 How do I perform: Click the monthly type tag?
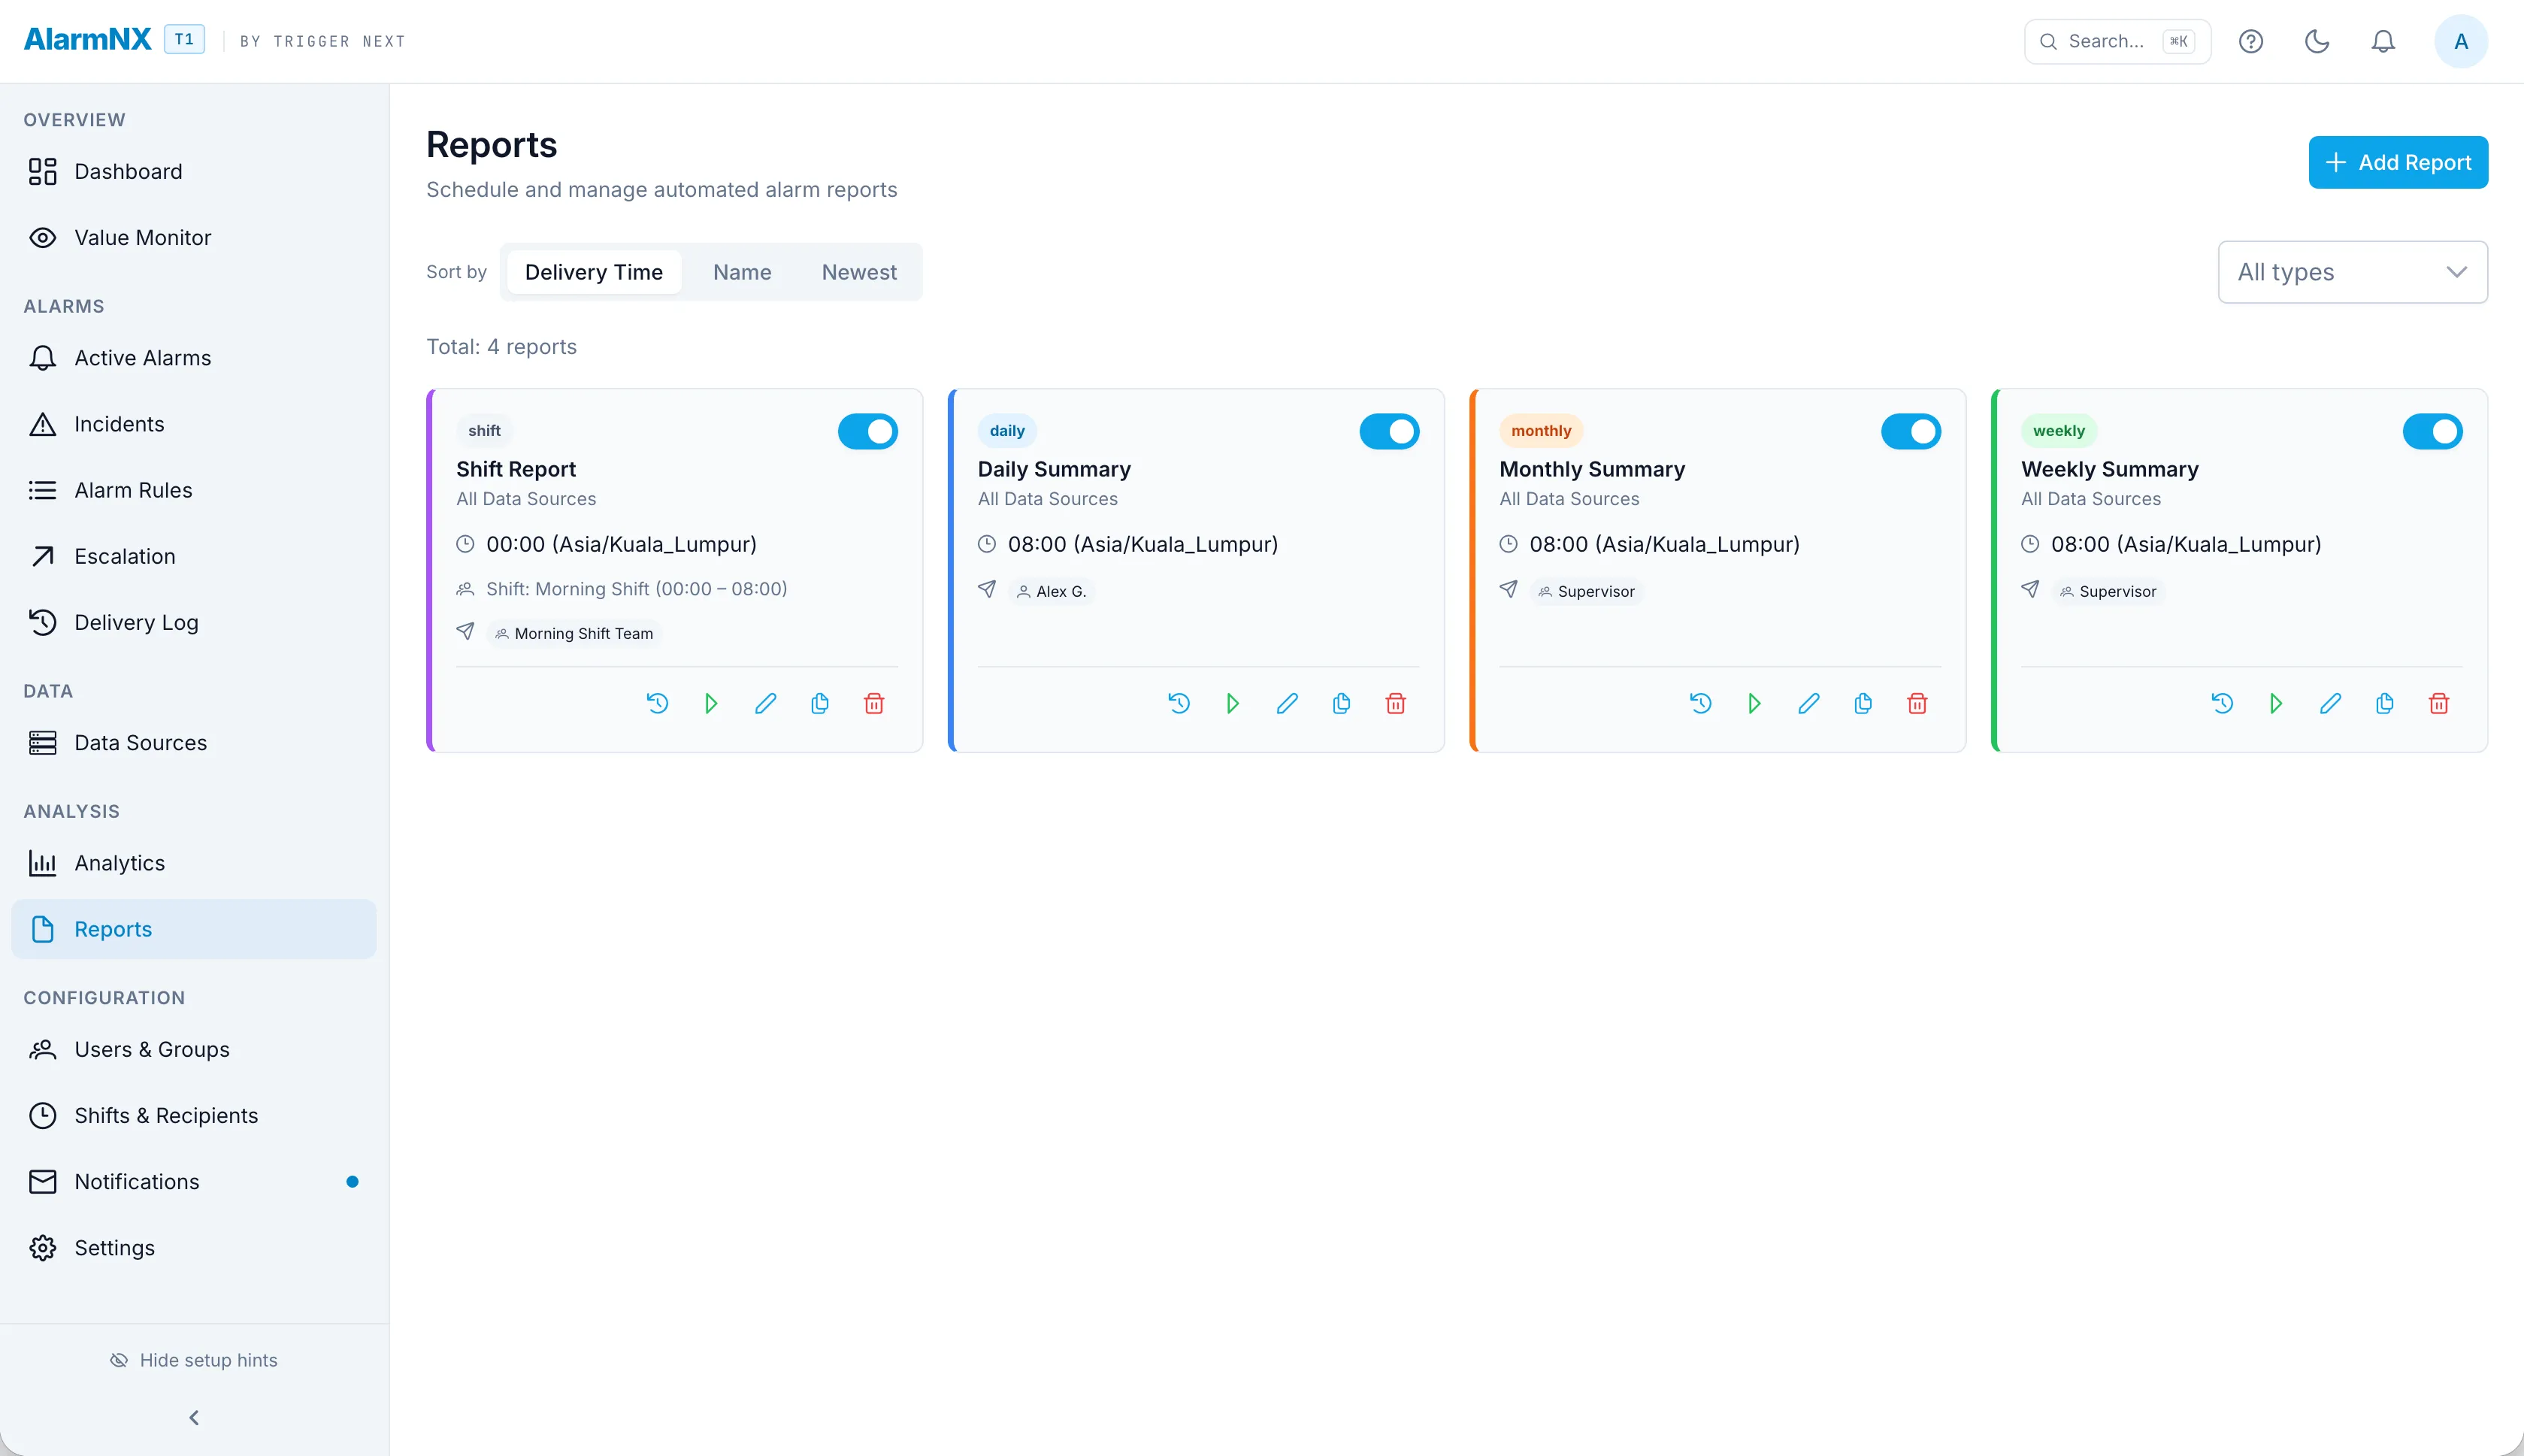(1540, 431)
